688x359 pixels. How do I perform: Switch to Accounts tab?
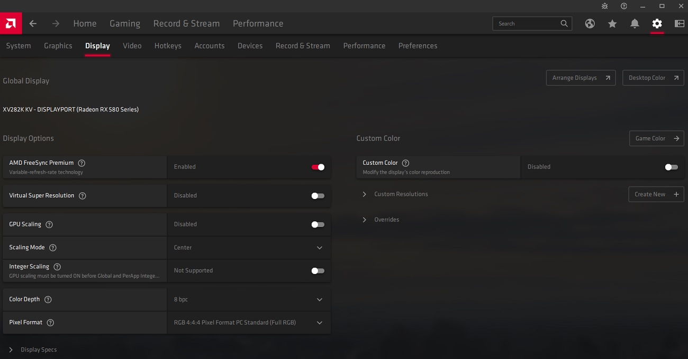210,46
